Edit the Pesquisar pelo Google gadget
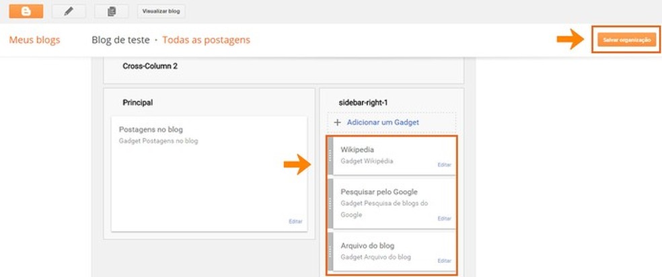The width and height of the screenshot is (662, 277). pos(444,219)
